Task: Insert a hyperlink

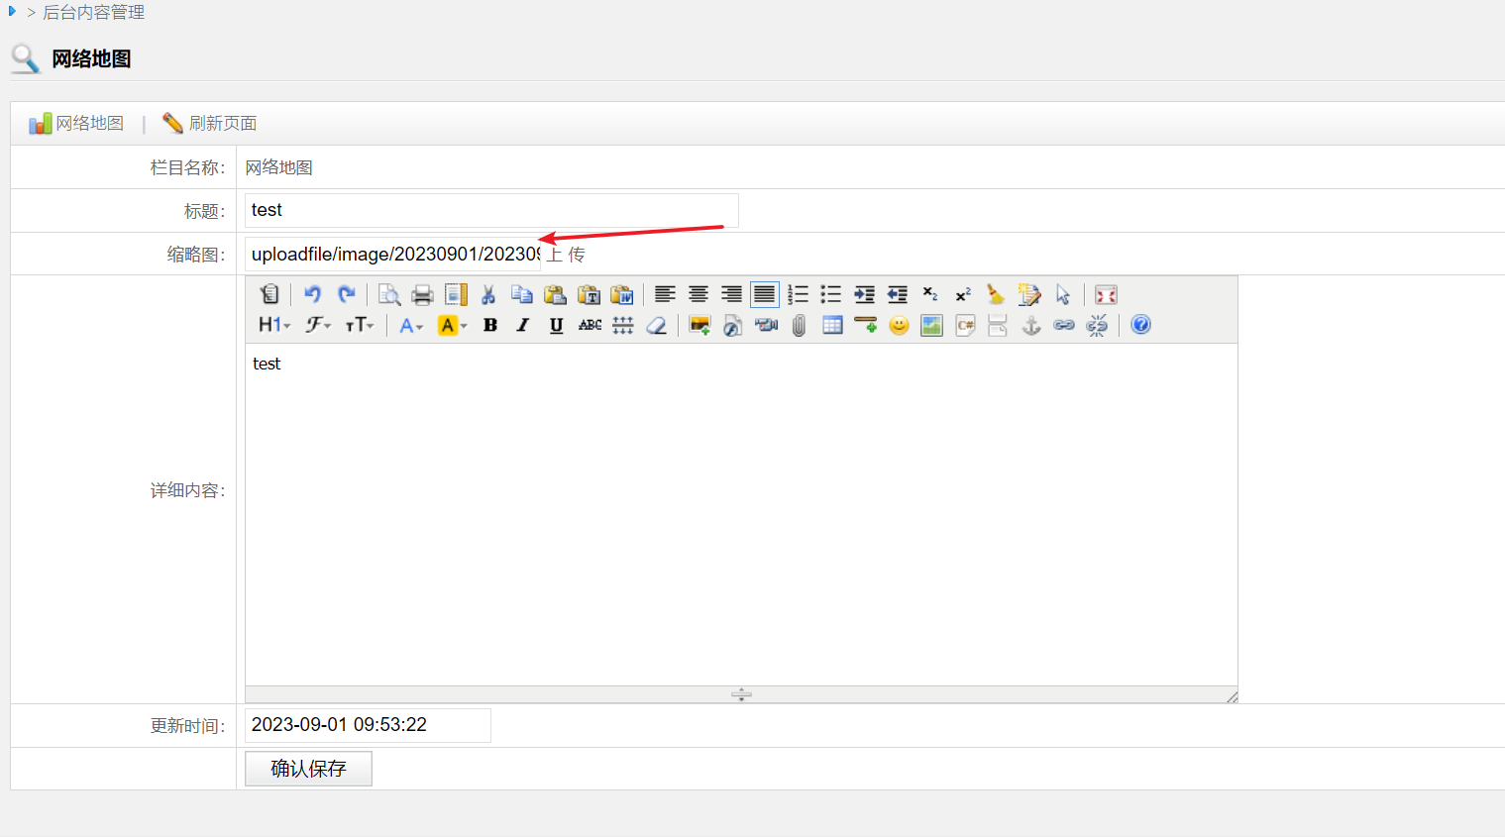Action: point(1064,325)
